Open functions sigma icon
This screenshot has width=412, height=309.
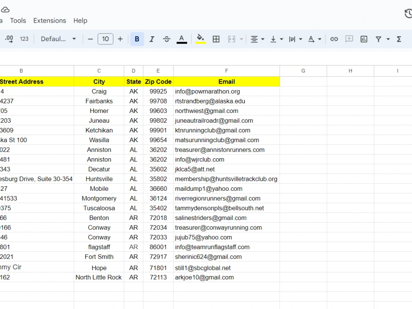(399, 39)
